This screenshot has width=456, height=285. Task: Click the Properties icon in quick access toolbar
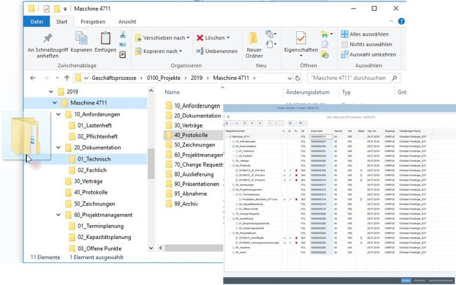point(46,9)
